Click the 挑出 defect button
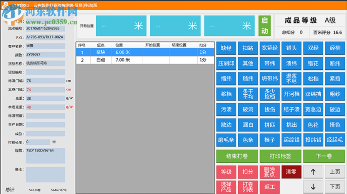 (x=291, y=125)
